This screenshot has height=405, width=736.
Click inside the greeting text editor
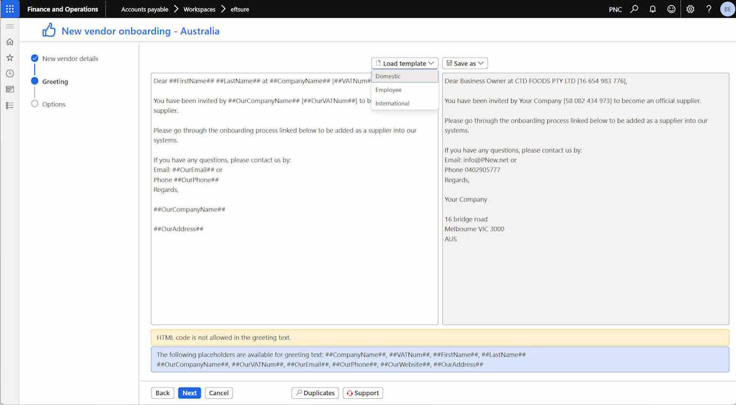pos(294,199)
